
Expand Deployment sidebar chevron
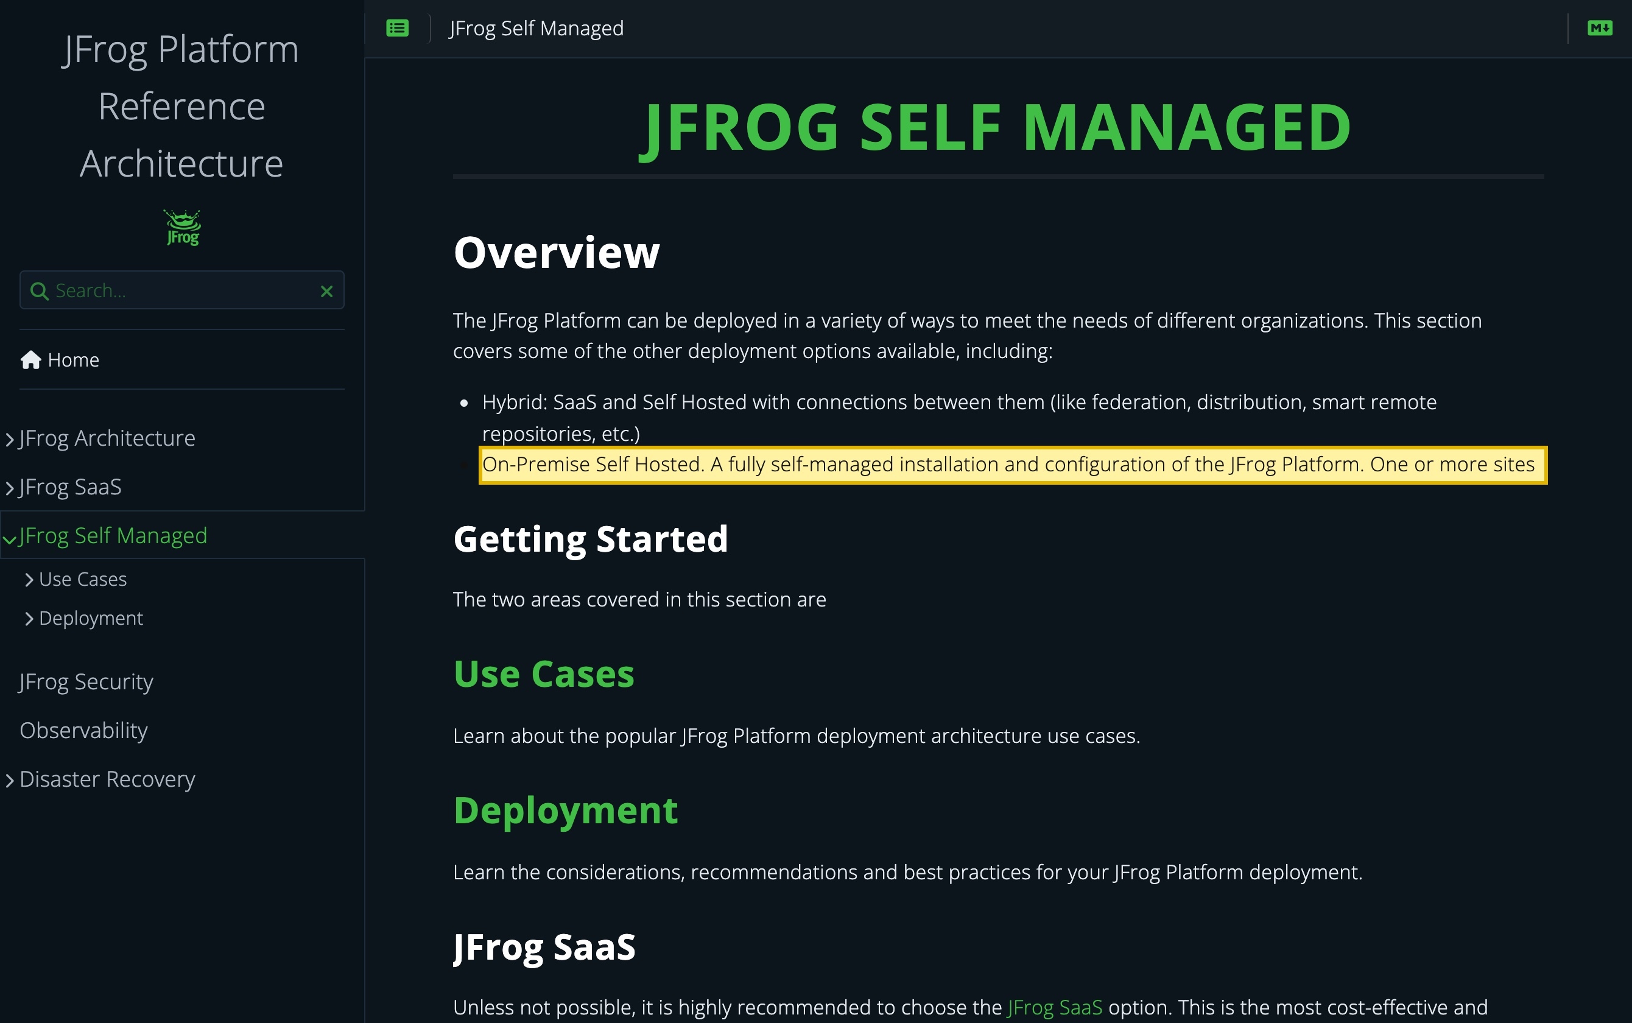29,619
